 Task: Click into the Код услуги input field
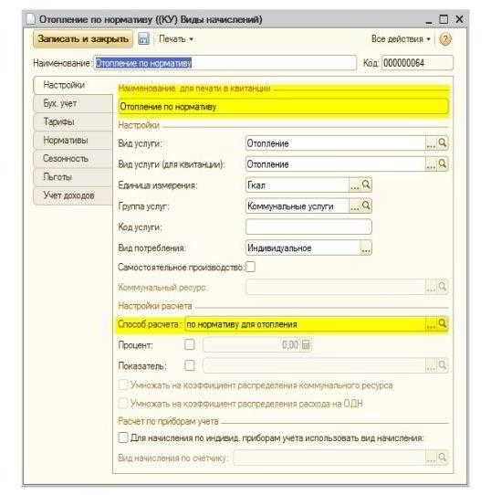[x=308, y=227]
